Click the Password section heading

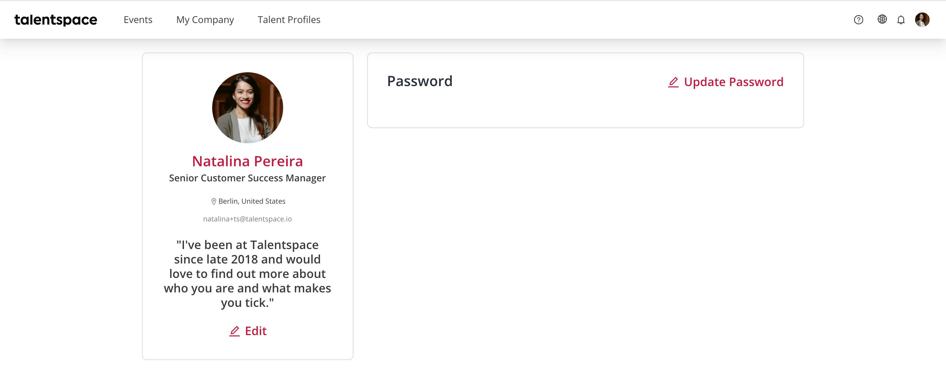click(x=420, y=81)
